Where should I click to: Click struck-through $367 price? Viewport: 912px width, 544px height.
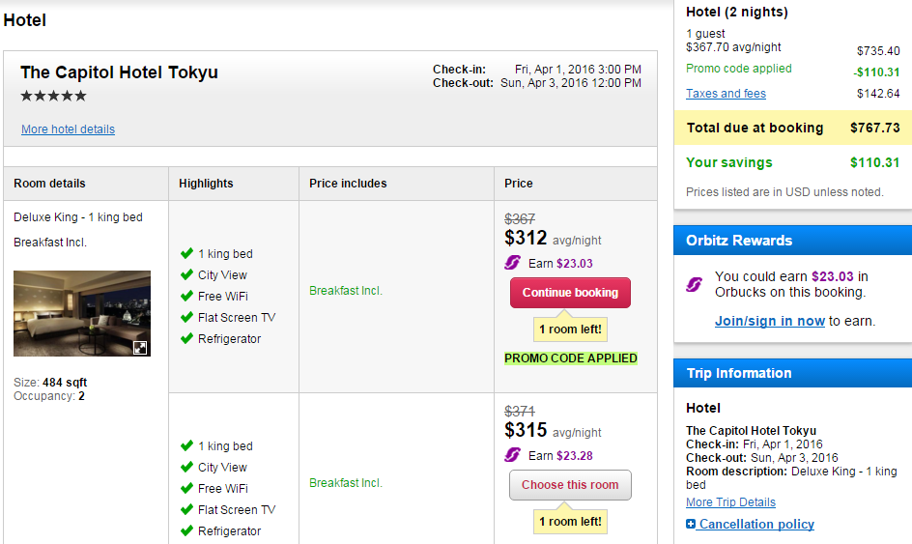point(520,218)
